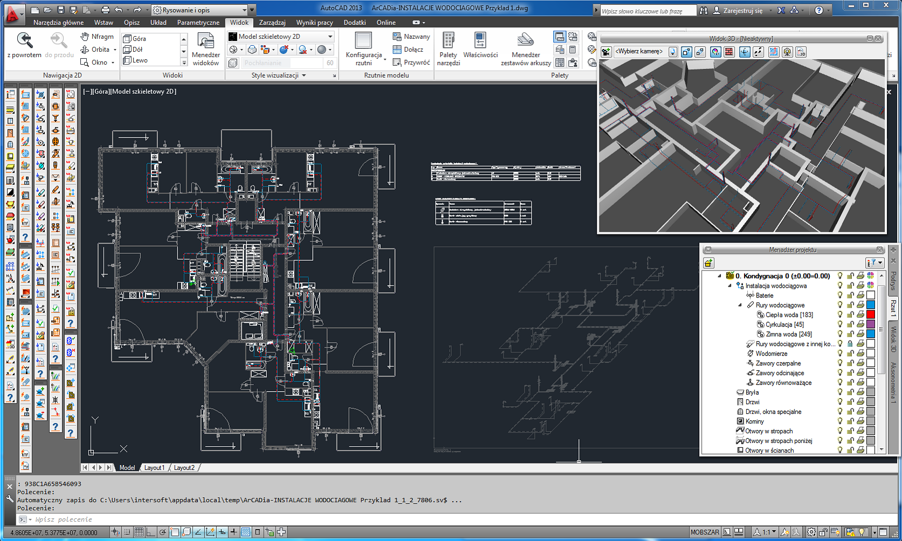Click add camera icon in Widok 3D window
The width and height of the screenshot is (902, 541).
tap(606, 52)
